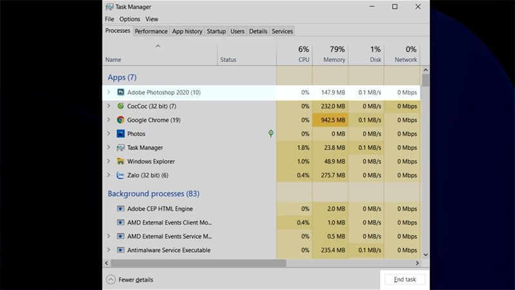Collapse view with Fewer details arrow
Image resolution: width=515 pixels, height=290 pixels.
coord(111,280)
